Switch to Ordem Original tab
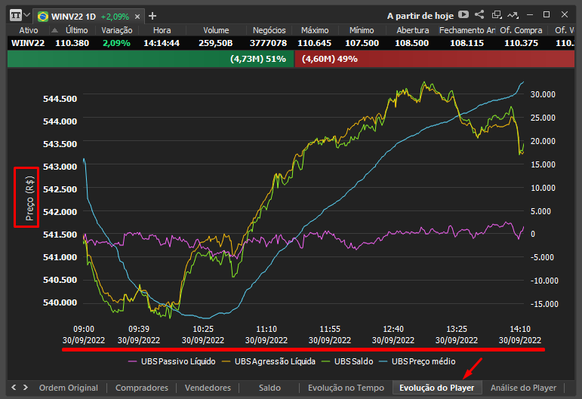Viewport: 582px width, 399px height. tap(68, 388)
